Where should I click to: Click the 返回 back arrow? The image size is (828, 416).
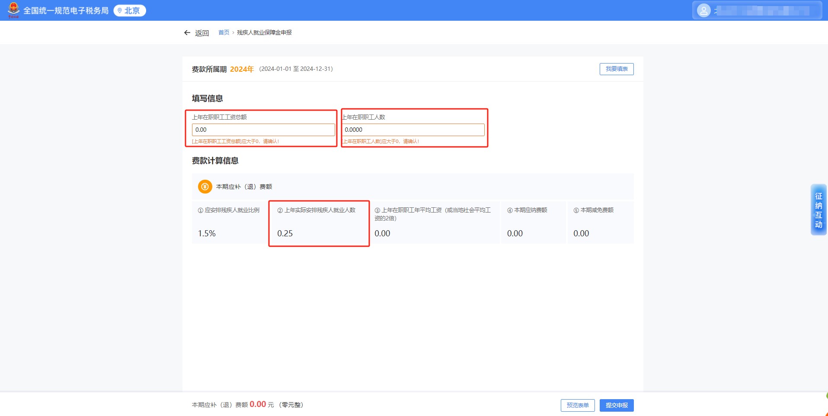pos(187,33)
